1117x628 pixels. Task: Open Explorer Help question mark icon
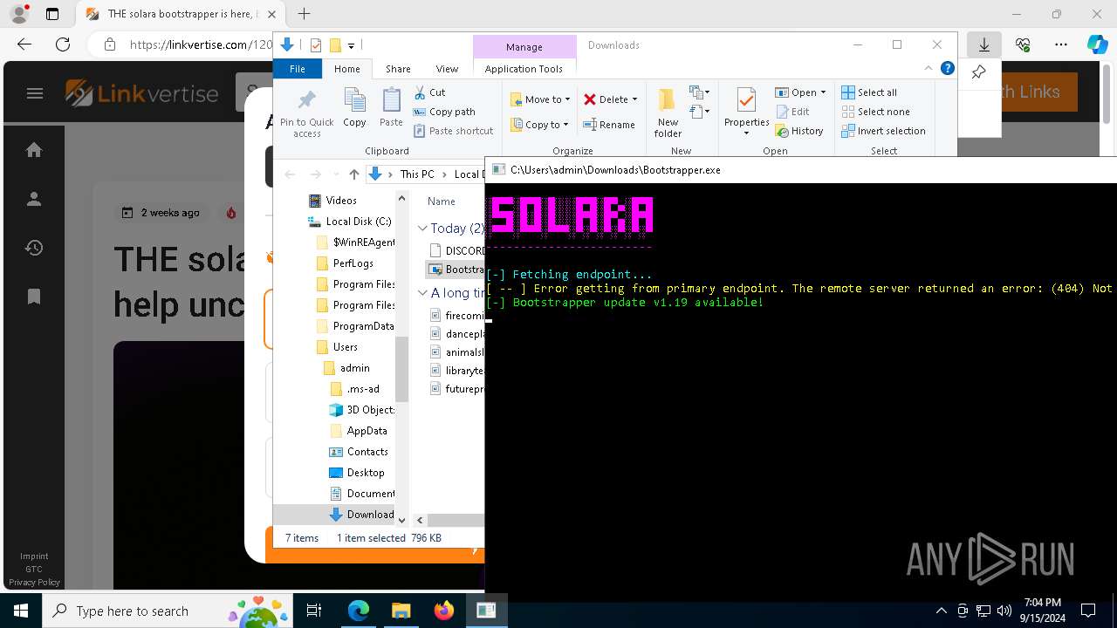948,69
